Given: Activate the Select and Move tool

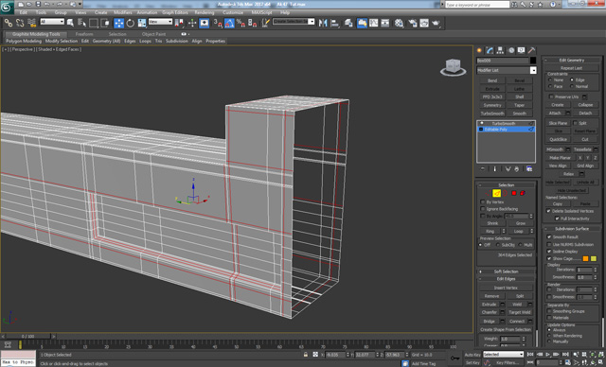Looking at the screenshot, I should tap(118, 23).
